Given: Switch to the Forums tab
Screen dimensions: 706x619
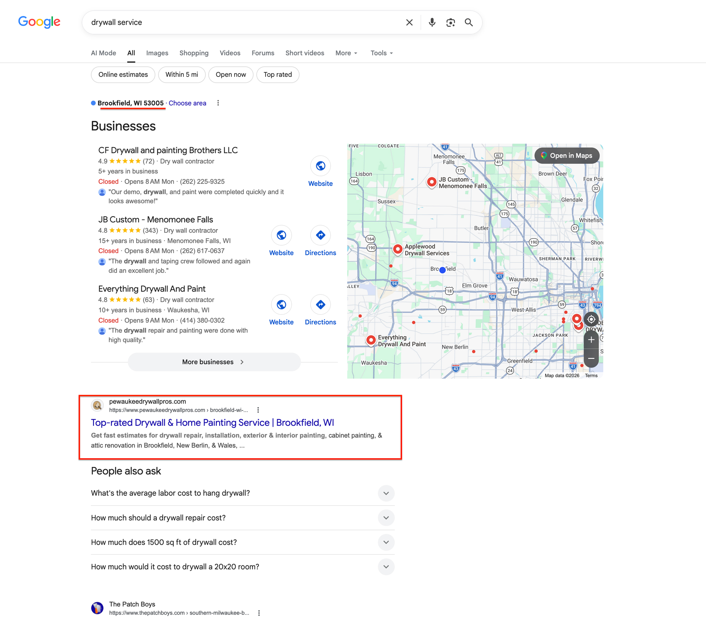Looking at the screenshot, I should (263, 53).
